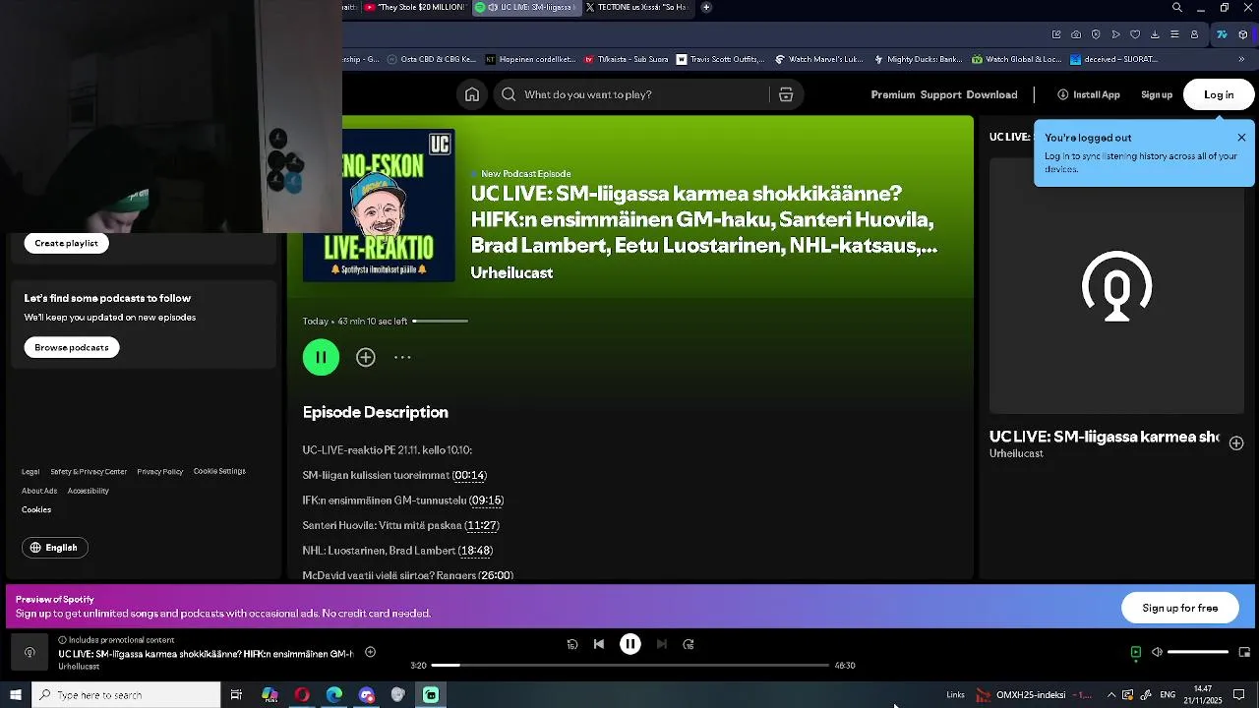
Task: Click browser tab search magnifier icon
Action: point(1177,8)
